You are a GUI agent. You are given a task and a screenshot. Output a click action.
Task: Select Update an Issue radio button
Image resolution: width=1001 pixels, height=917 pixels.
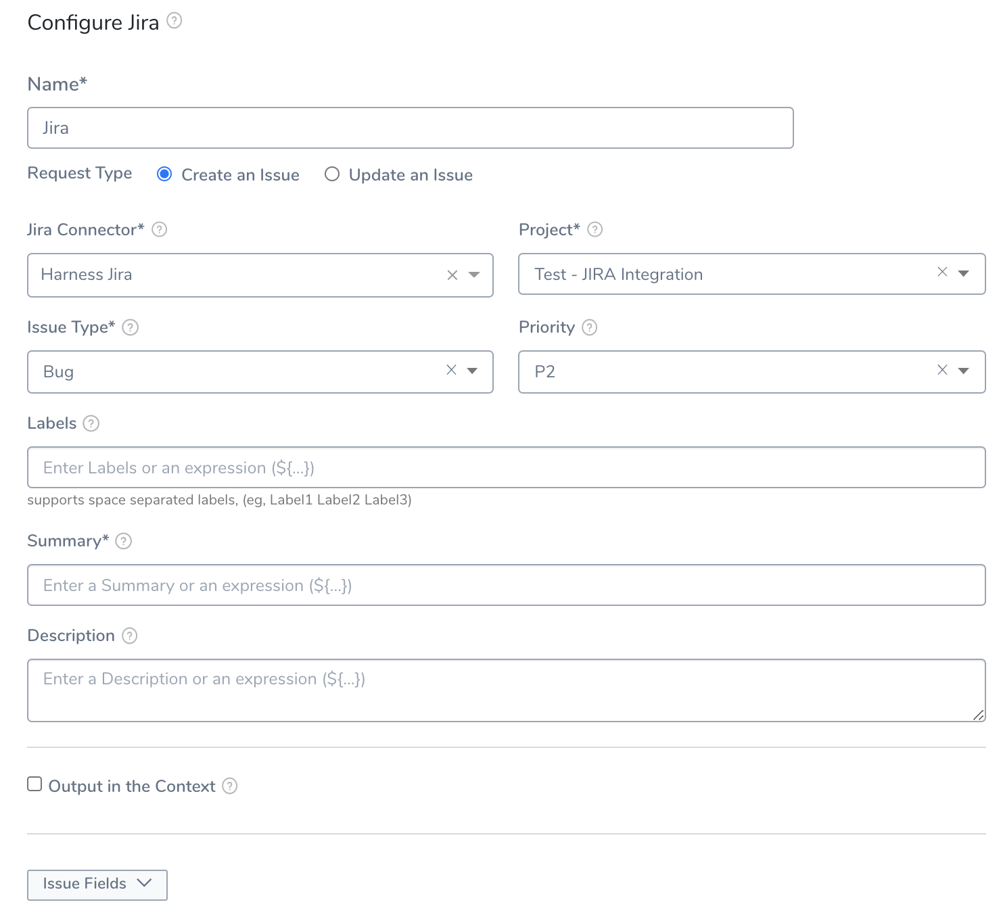[331, 174]
